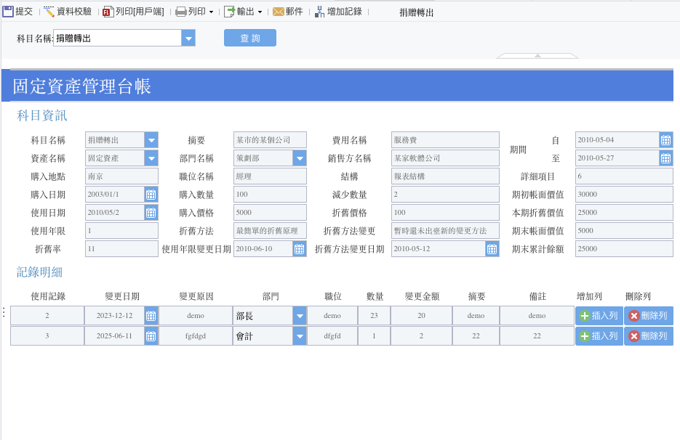Click the 銷售方名稱 input field

[445, 158]
